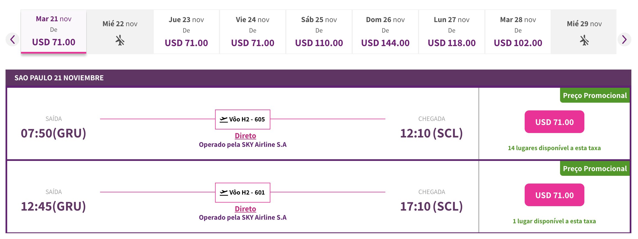This screenshot has height=239, width=638.
Task: Click no-flight plane icon on Mié 22 nov
Action: click(120, 40)
